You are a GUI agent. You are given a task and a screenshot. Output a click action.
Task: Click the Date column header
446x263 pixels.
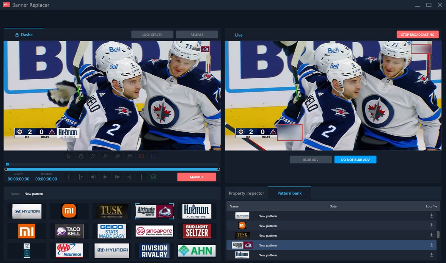(333, 206)
